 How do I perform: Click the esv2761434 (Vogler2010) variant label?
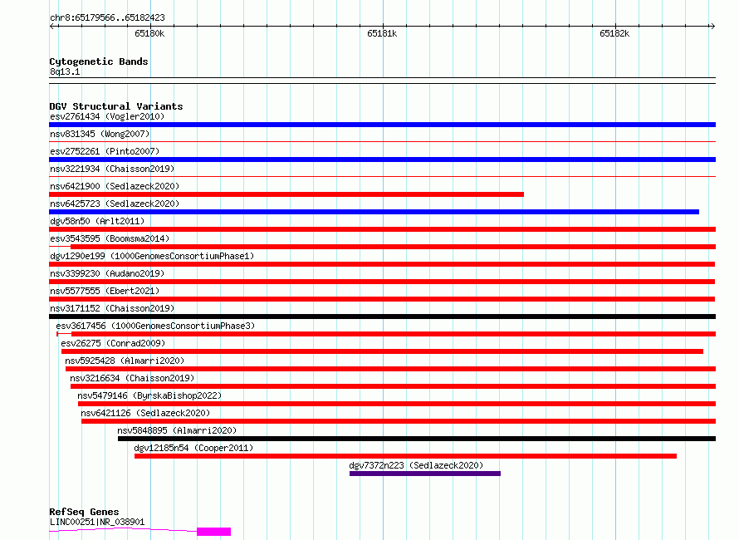[x=107, y=116]
